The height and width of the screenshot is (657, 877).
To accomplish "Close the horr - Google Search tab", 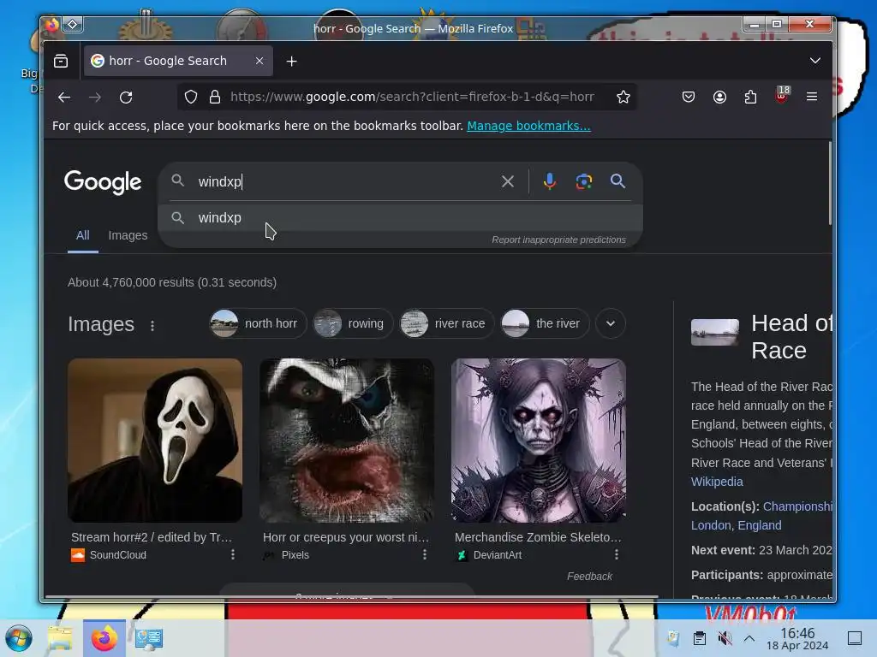I will (x=260, y=61).
